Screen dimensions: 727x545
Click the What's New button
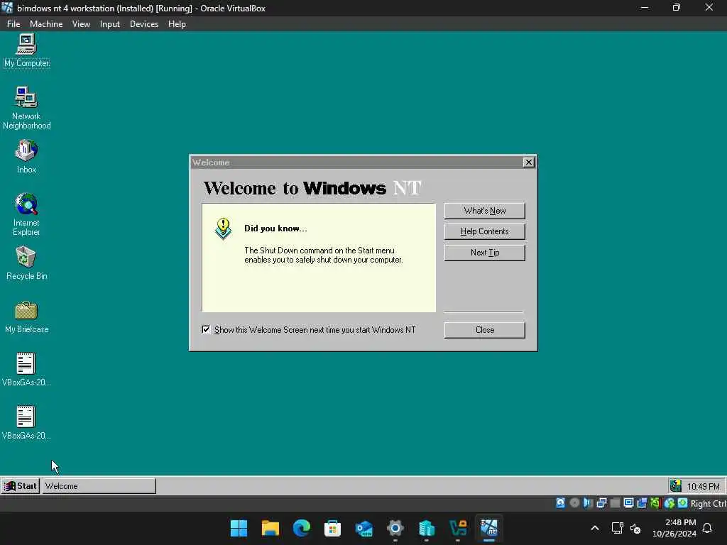pos(484,211)
